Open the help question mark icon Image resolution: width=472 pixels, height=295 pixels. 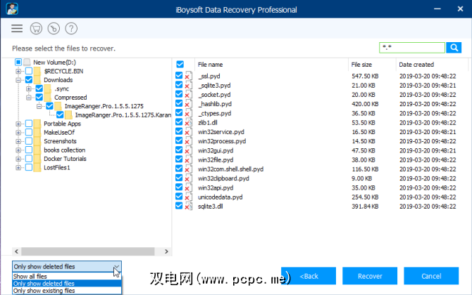coord(71,29)
